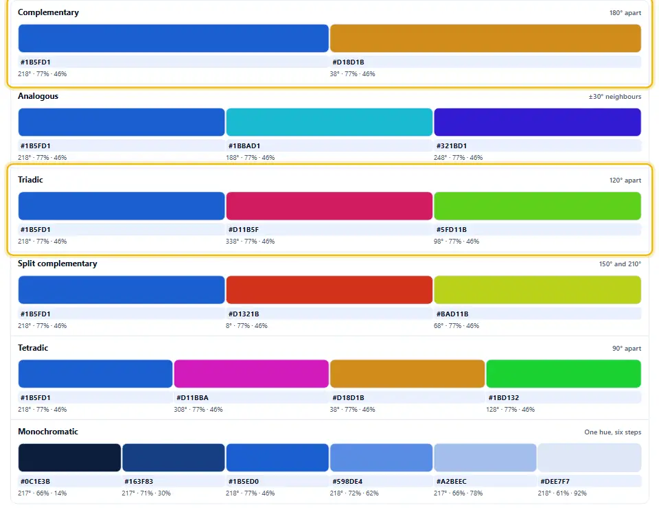Select the green #1BD132 swatch

(564, 373)
